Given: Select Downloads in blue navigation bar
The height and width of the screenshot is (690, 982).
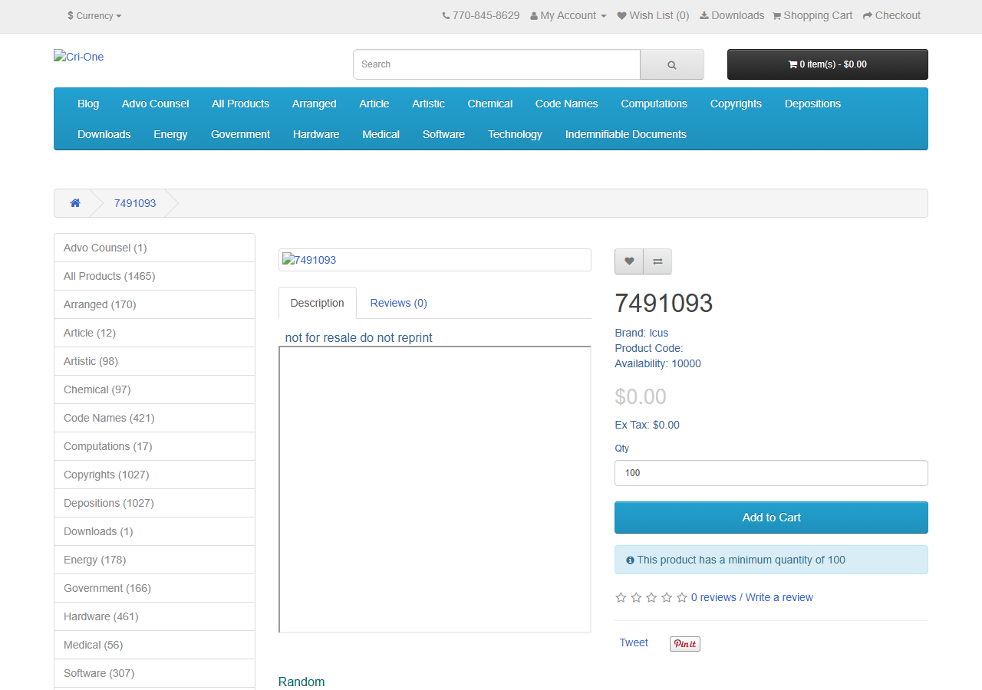Looking at the screenshot, I should click(x=104, y=134).
